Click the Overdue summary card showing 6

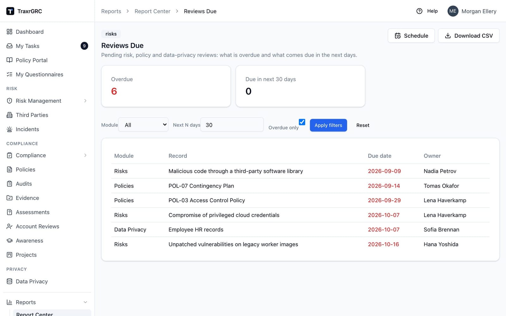166,86
